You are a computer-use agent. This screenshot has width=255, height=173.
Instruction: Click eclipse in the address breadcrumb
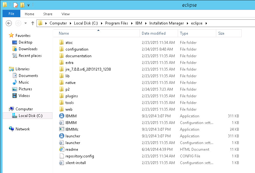(197, 23)
